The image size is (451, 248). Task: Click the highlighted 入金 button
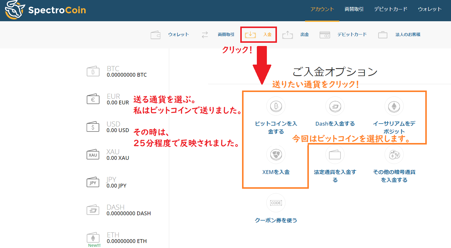point(259,35)
